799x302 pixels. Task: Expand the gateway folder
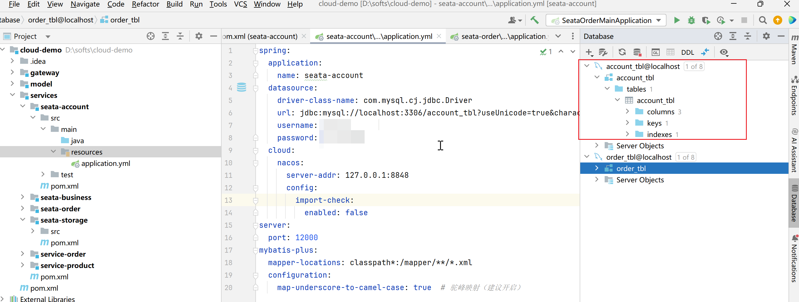point(12,73)
